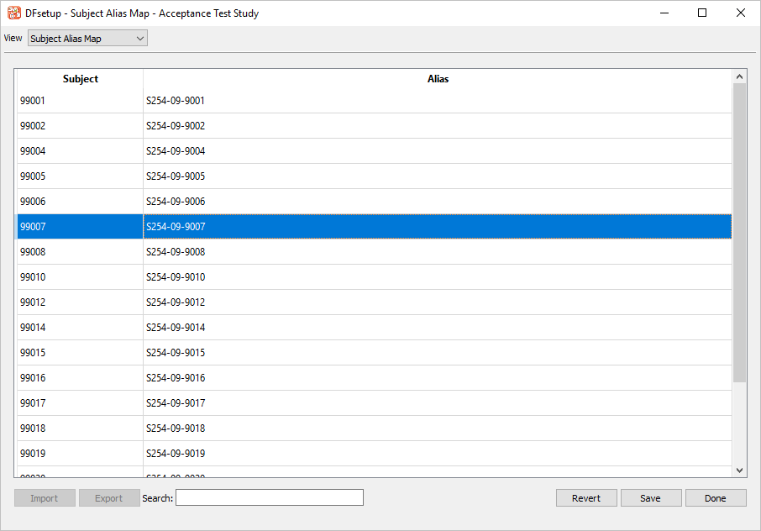Maximize the DFsetup window

(x=702, y=13)
